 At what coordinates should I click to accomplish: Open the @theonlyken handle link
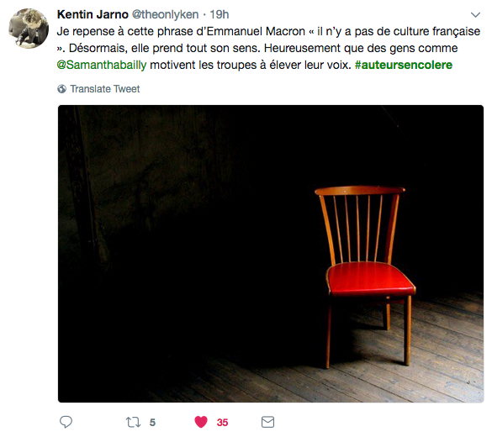point(165,14)
